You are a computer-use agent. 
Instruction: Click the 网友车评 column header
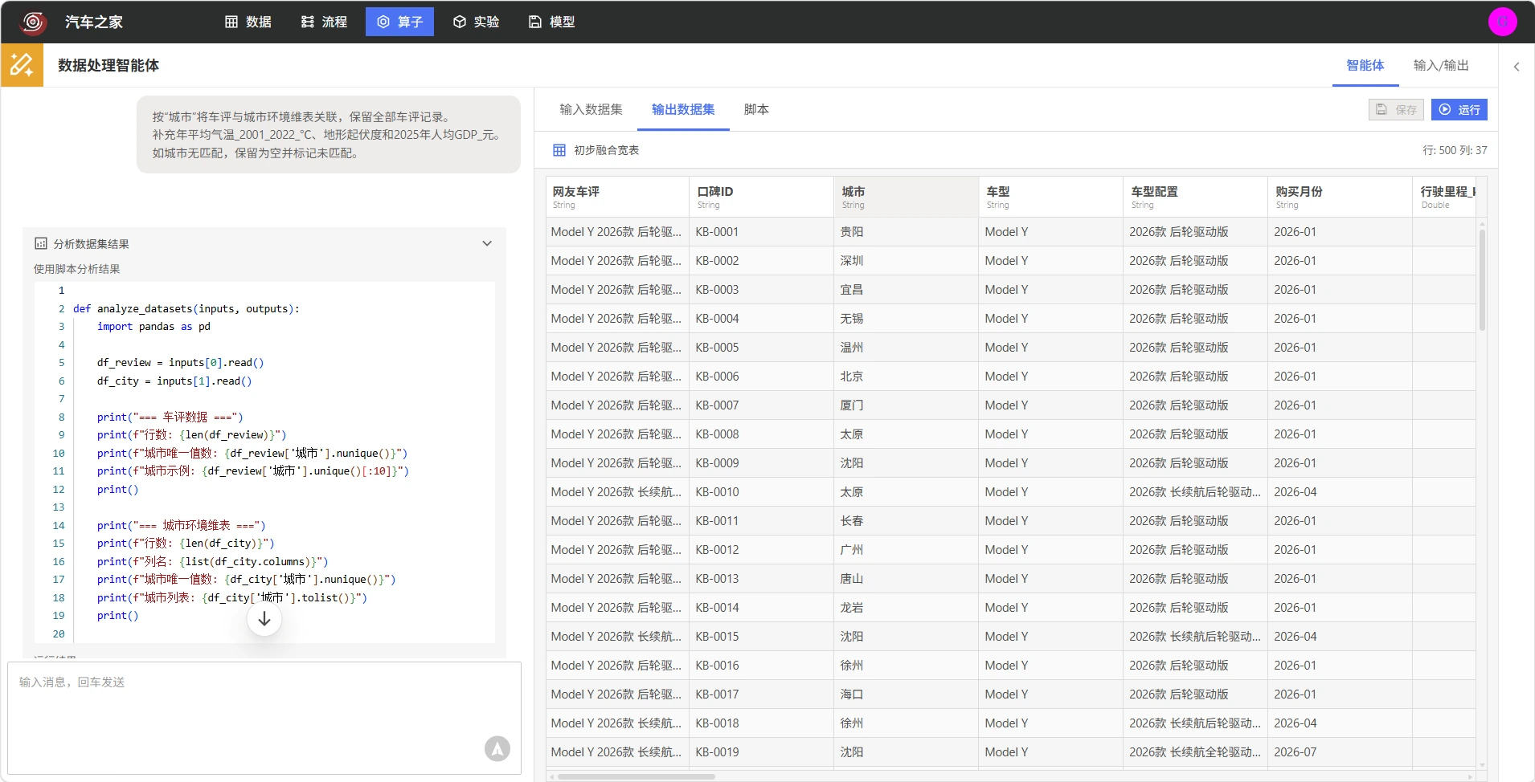pyautogui.click(x=616, y=197)
